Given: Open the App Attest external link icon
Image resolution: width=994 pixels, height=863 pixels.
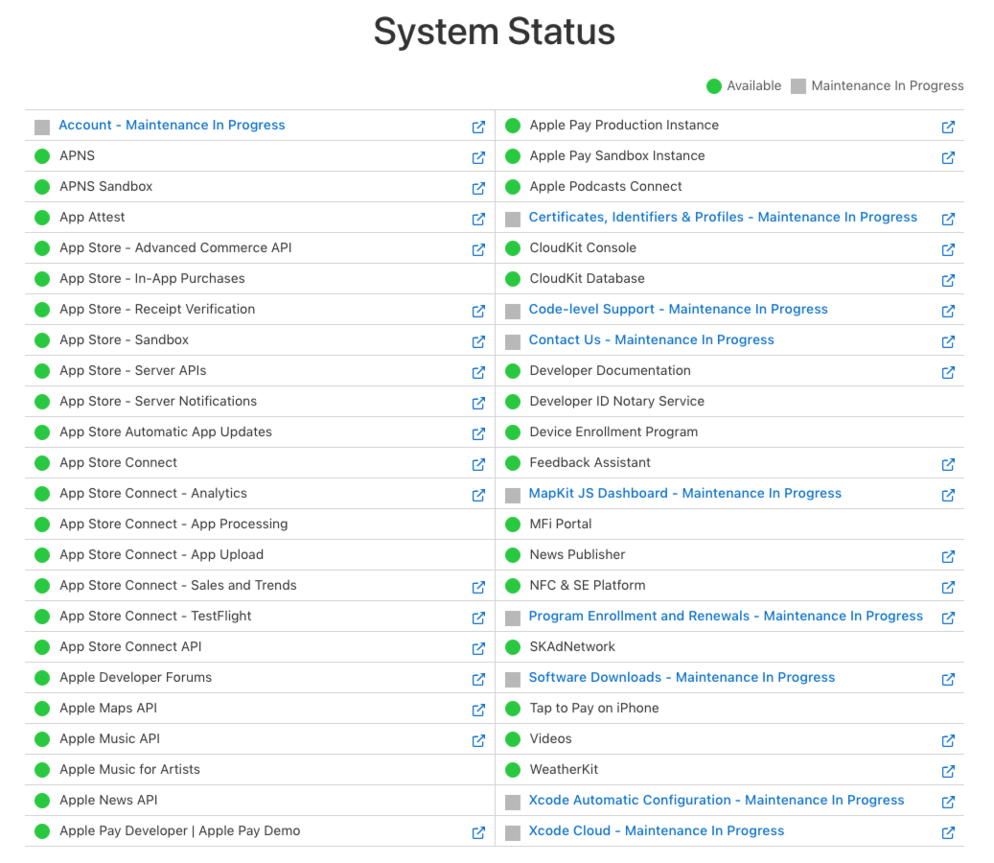Looking at the screenshot, I should [x=478, y=219].
